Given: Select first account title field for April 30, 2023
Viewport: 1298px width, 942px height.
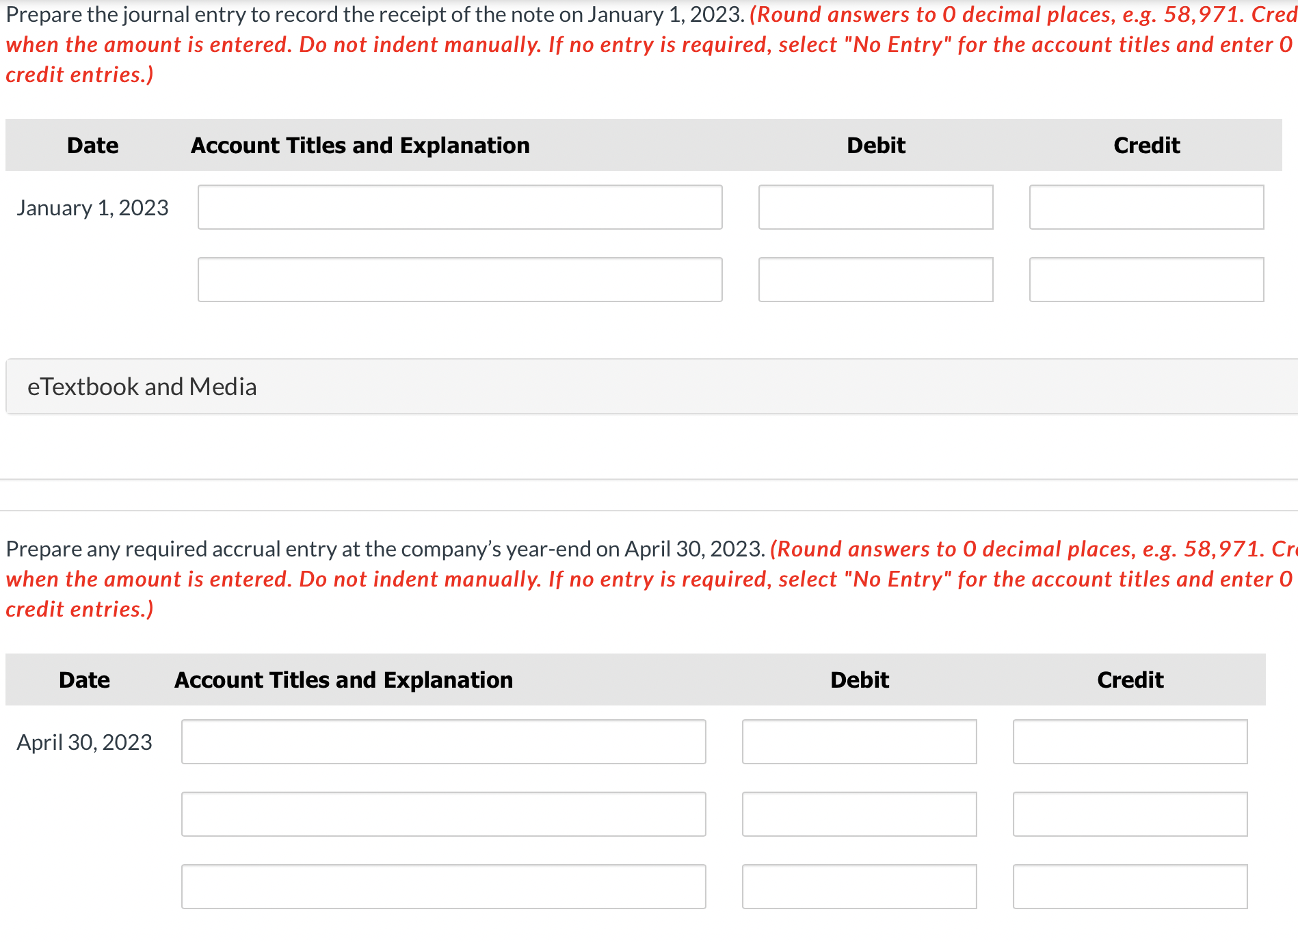Looking at the screenshot, I should [443, 742].
